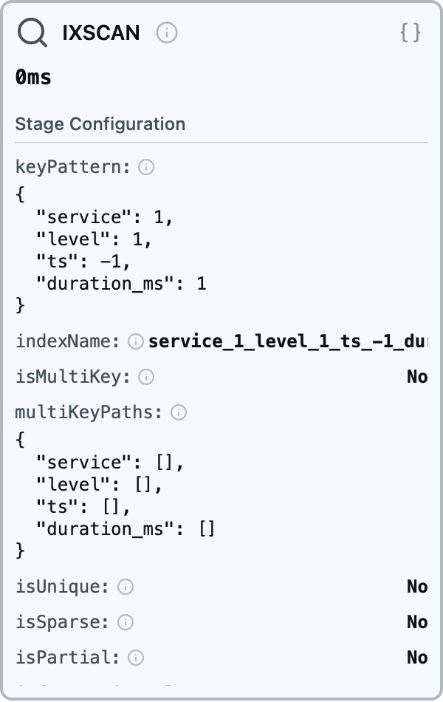Viewport: 443px width, 702px height.
Task: Click the No value for isSparse
Action: [417, 622]
